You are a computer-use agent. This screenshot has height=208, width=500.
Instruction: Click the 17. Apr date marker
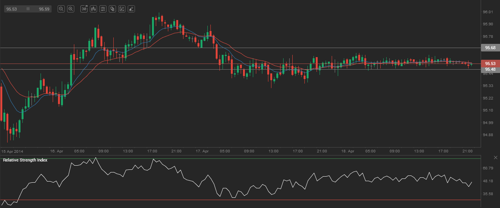click(x=202, y=151)
